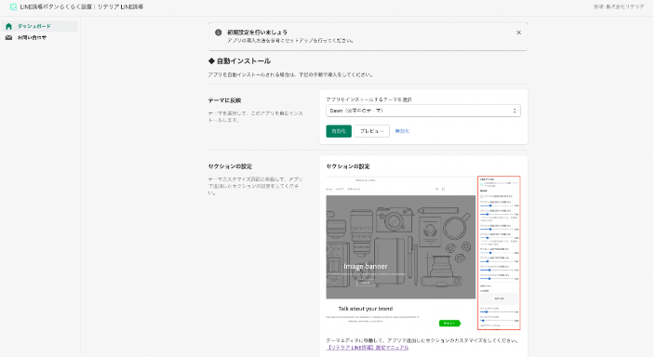Open the リテリア LINE誘導 設定マニュアル link
The height and width of the screenshot is (357, 657).
(368, 348)
